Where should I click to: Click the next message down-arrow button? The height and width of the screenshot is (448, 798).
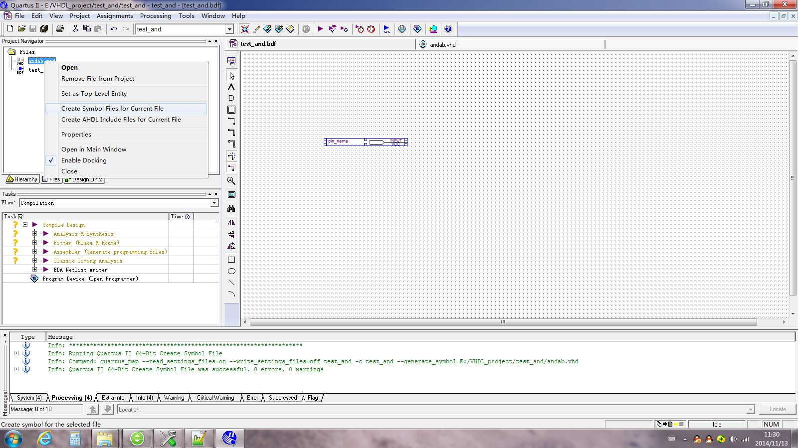(x=107, y=409)
